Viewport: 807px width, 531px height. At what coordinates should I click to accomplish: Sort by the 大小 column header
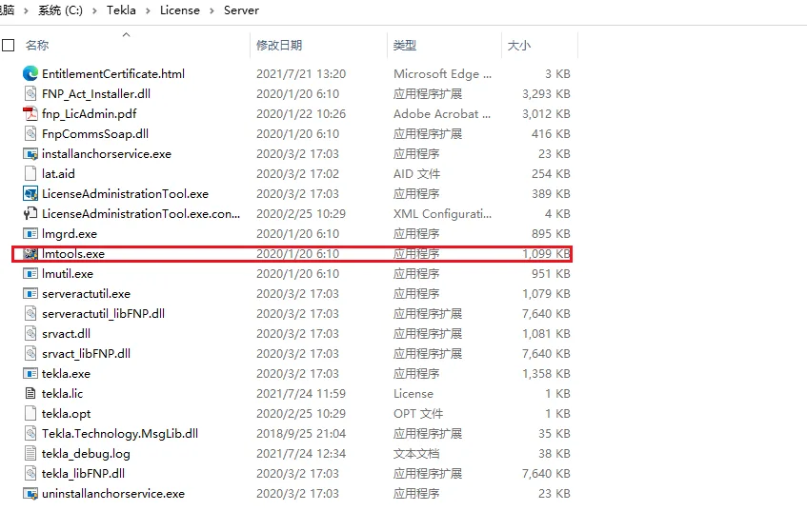(x=518, y=46)
